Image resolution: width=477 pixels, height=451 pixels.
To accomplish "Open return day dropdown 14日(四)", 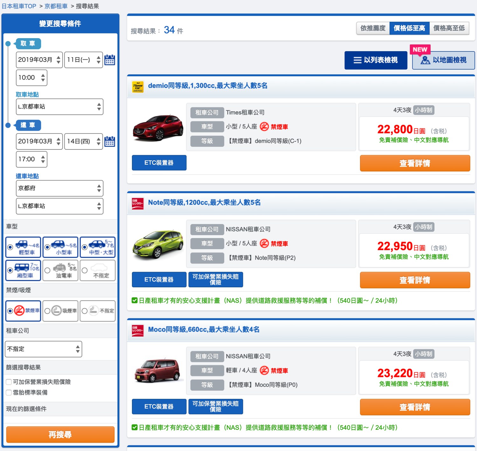I will pos(84,141).
